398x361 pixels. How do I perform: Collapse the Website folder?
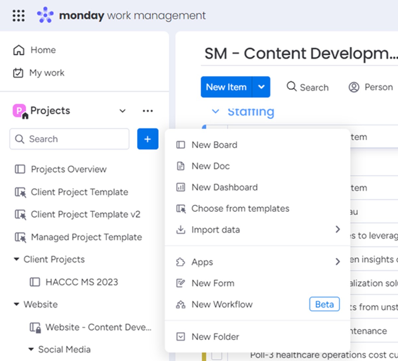pyautogui.click(x=16, y=304)
